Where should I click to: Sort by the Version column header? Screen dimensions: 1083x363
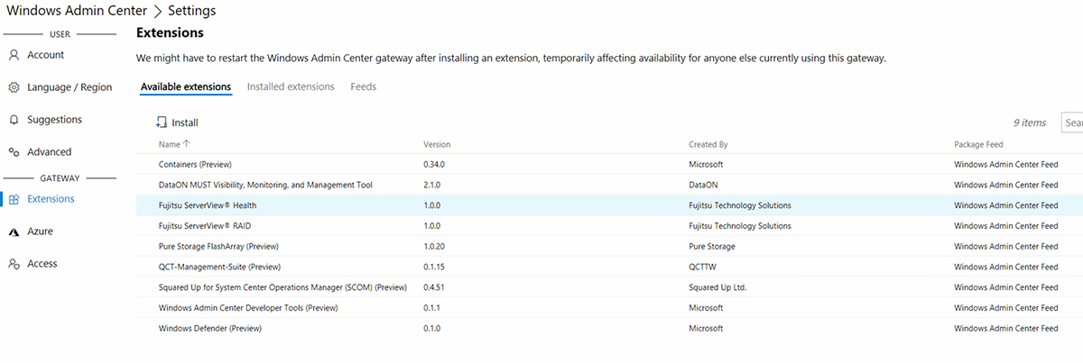437,144
